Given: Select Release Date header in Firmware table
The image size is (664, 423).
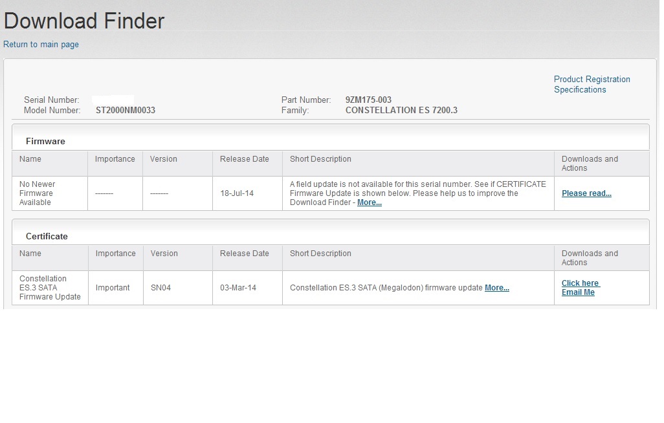Looking at the screenshot, I should click(245, 159).
